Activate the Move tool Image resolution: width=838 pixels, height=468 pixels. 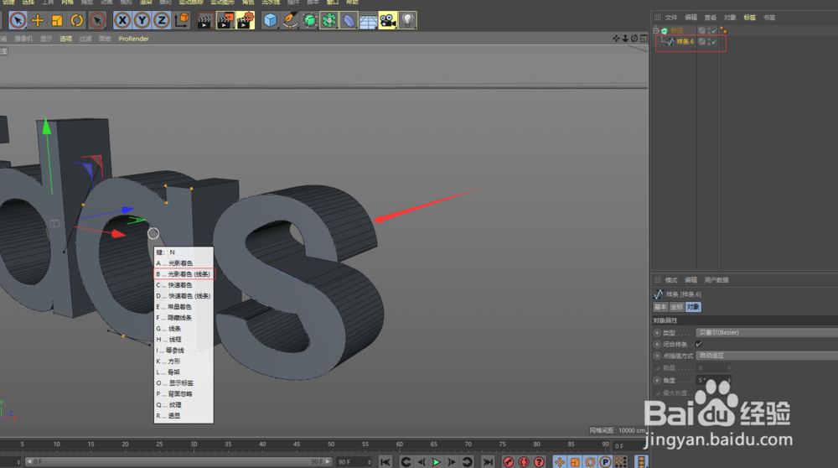[x=38, y=20]
